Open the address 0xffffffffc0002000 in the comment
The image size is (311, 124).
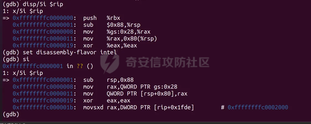point(258,107)
